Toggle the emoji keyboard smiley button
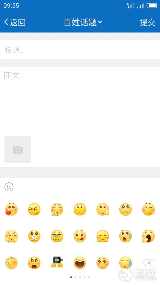 tap(9, 187)
